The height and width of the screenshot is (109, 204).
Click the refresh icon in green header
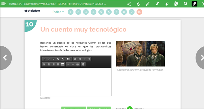coord(138,4)
